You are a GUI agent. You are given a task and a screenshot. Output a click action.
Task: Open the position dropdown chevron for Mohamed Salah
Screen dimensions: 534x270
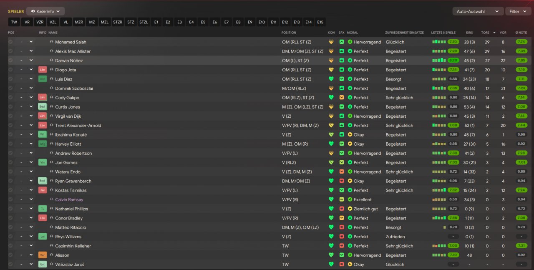coord(31,42)
